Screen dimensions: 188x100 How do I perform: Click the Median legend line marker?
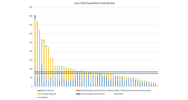[39, 97]
